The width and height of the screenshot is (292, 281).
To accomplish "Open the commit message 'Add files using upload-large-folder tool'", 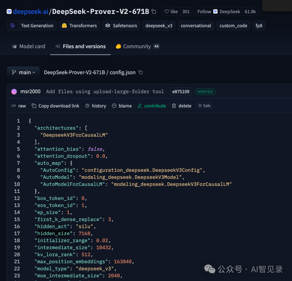I will coord(105,92).
